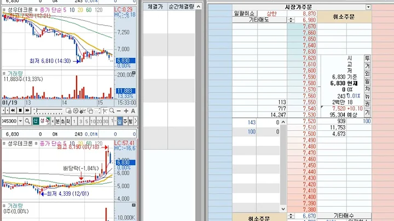The image size is (394, 221).
Task: Click the small left arrow before 분
Action: pyautogui.click(x=53, y=121)
